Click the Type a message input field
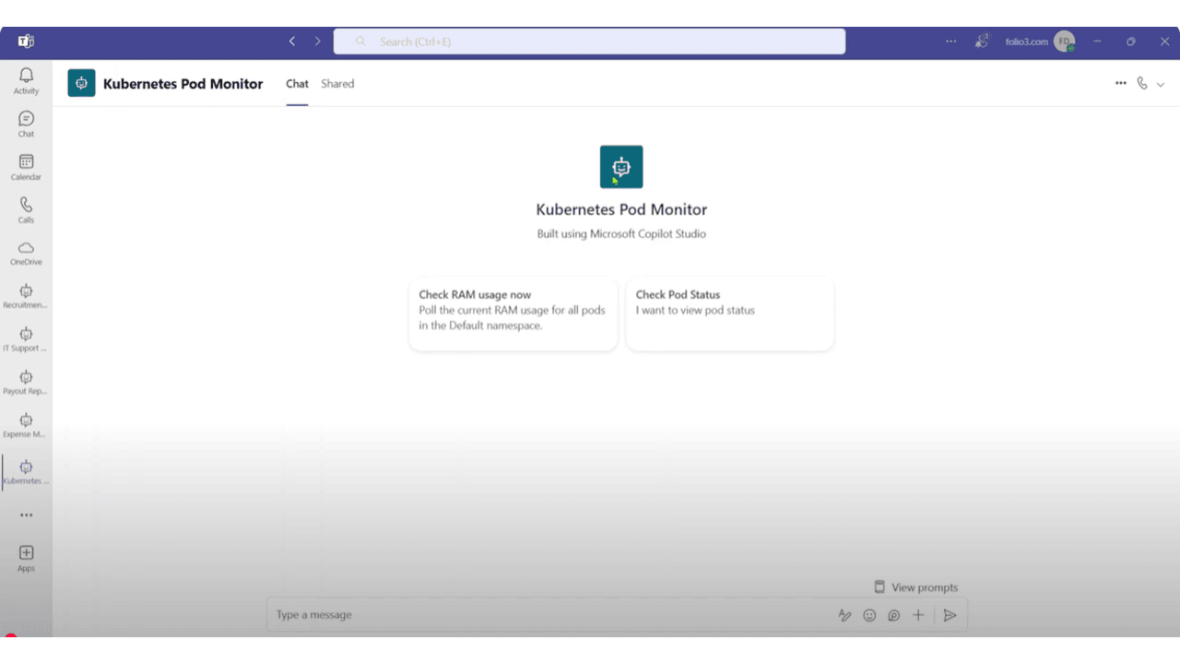This screenshot has width=1180, height=664. [549, 615]
